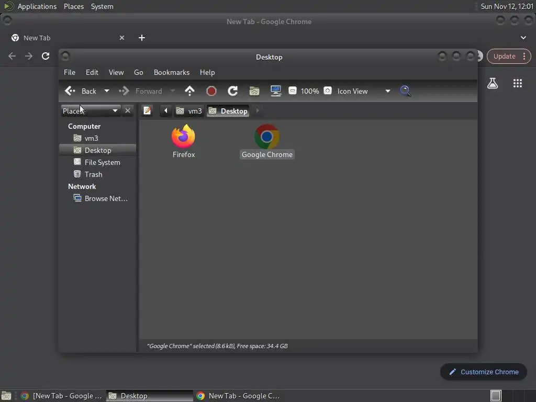Image resolution: width=536 pixels, height=402 pixels.
Task: Click the red Stop loading icon
Action: pyautogui.click(x=211, y=91)
